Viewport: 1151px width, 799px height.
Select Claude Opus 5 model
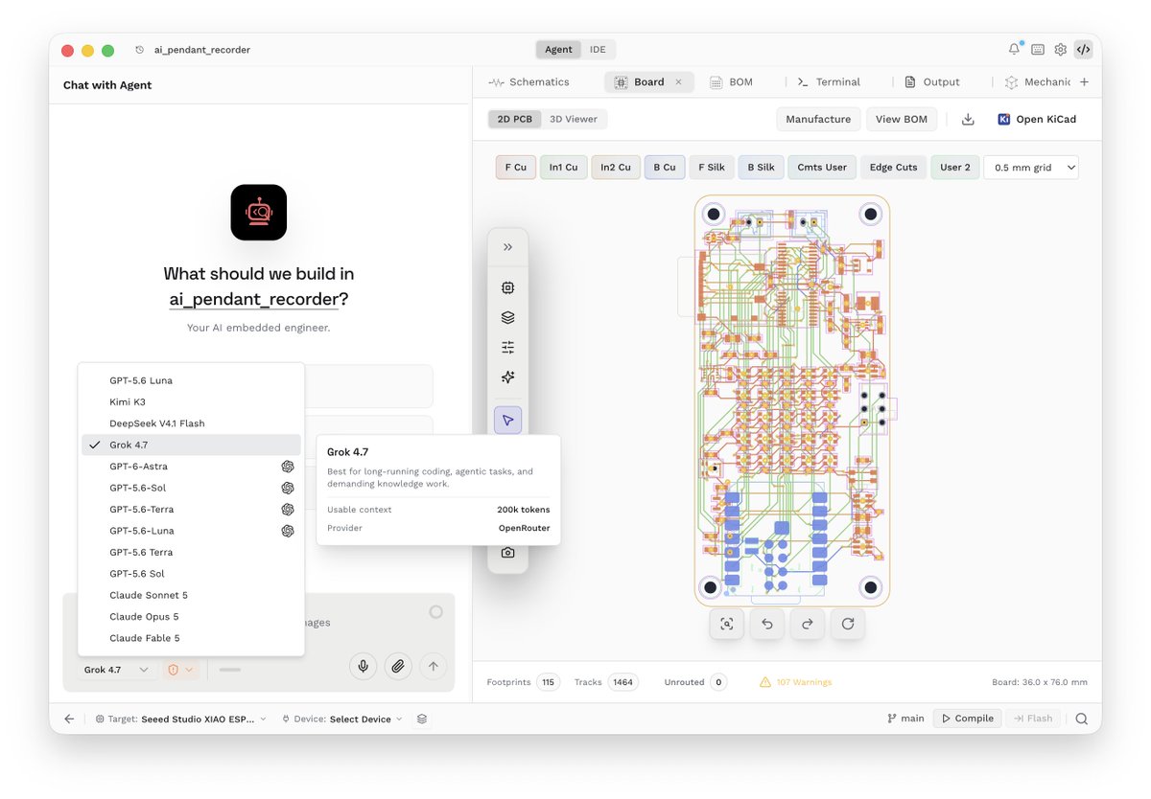coord(191,617)
